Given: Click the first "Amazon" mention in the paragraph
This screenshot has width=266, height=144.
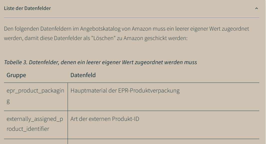Looking at the screenshot, I should (x=141, y=29).
